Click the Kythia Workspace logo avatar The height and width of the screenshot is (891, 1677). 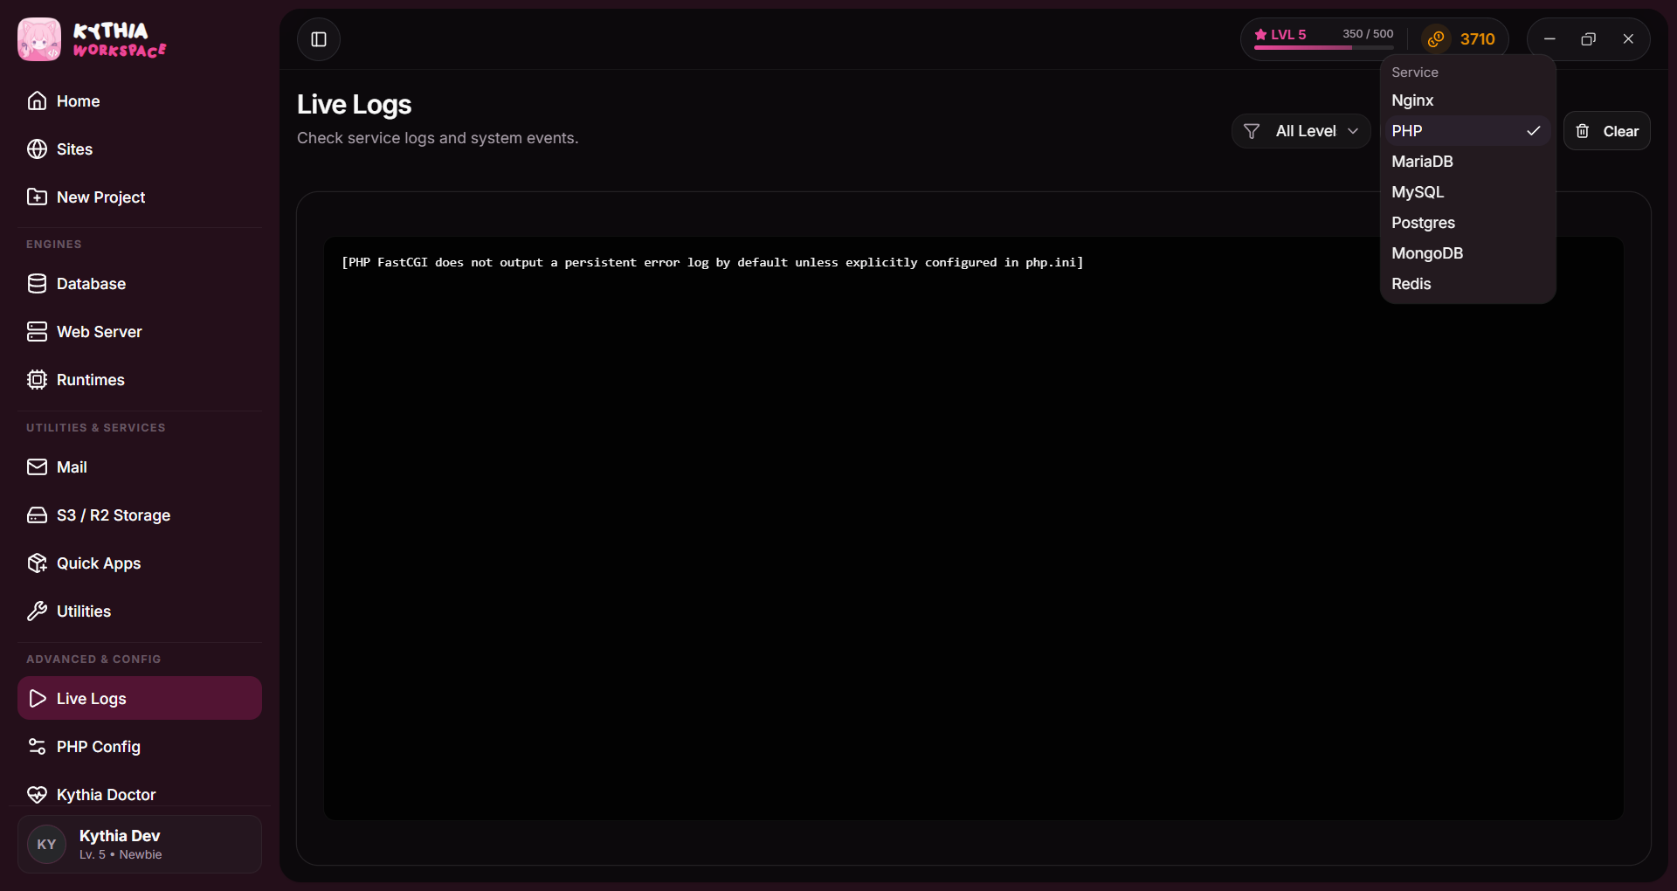39,39
